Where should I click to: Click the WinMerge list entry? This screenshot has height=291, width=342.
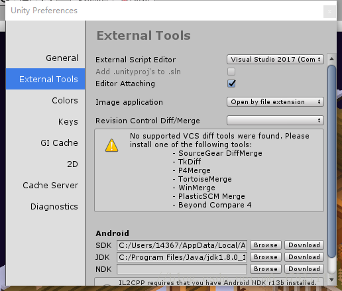pos(197,188)
